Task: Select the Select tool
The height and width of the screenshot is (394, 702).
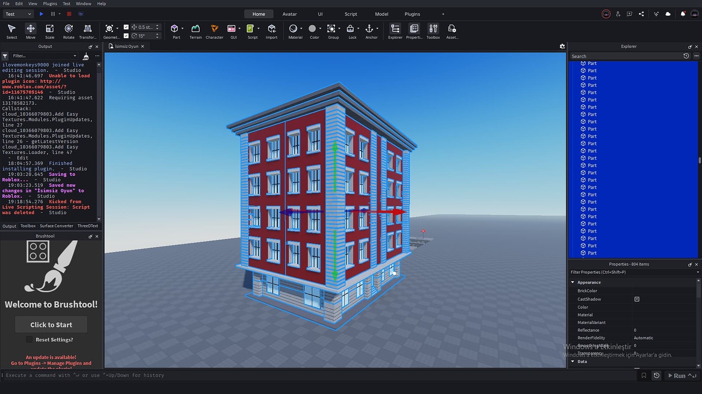Action: click(x=12, y=31)
